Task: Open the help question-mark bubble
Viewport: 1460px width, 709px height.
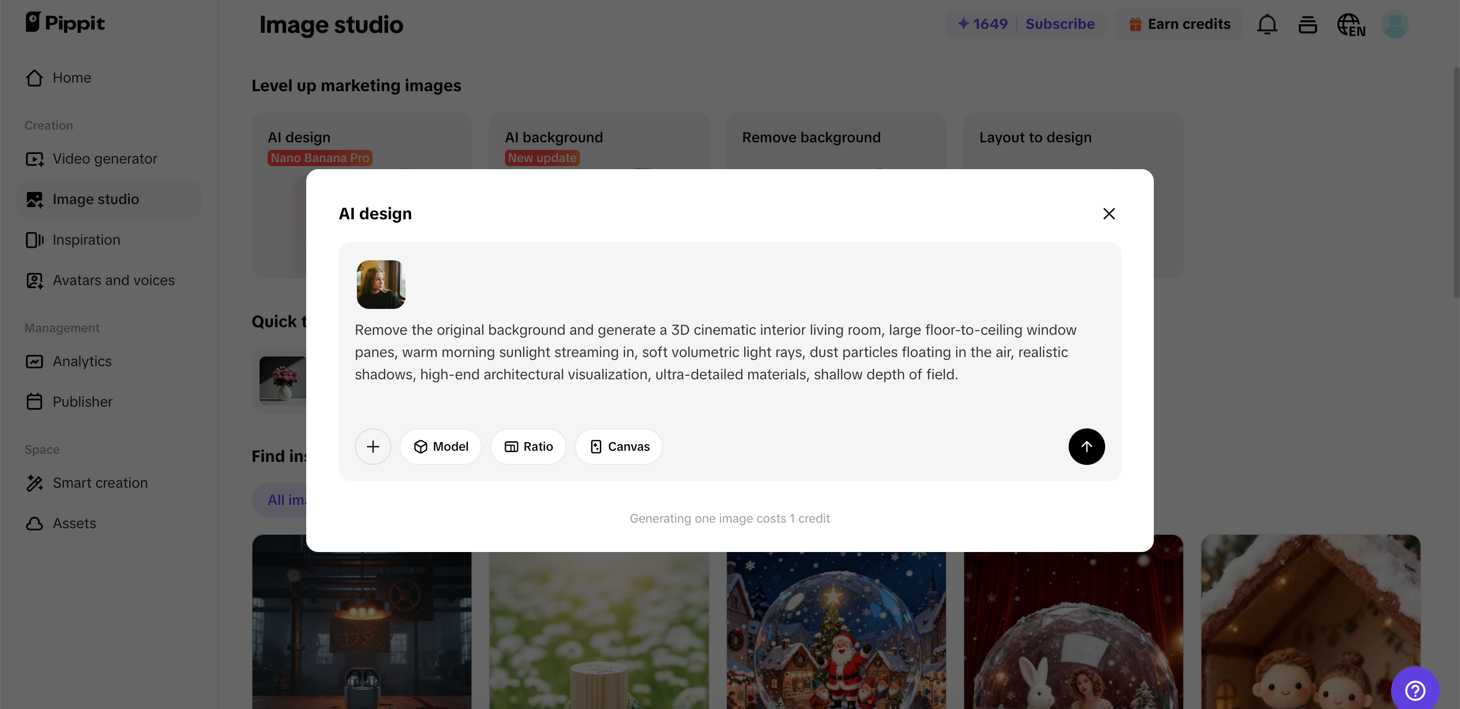Action: point(1415,690)
